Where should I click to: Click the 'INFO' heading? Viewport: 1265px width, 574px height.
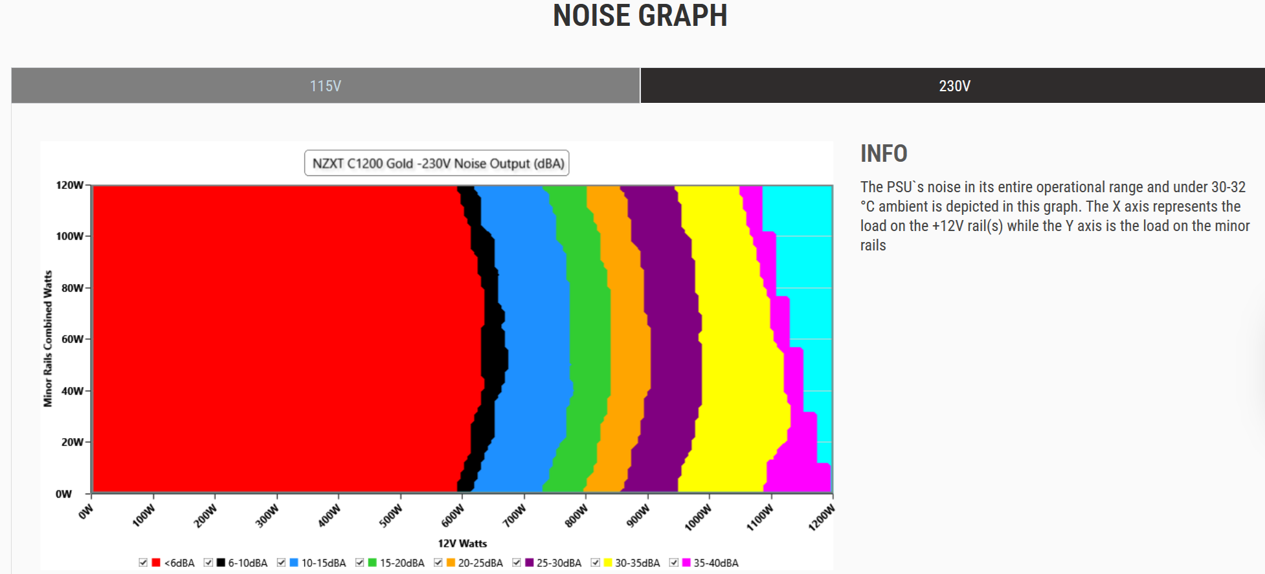pos(884,153)
